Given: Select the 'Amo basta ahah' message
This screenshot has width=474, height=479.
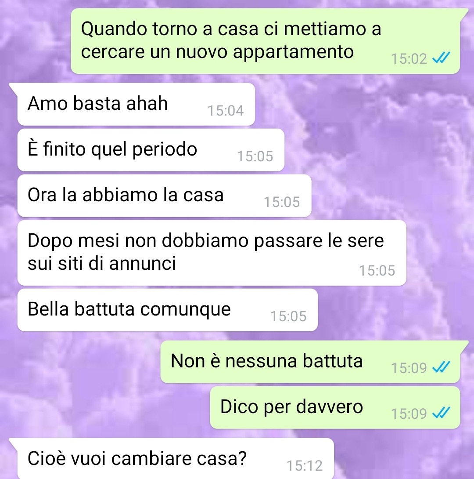Looking at the screenshot, I should 136,104.
